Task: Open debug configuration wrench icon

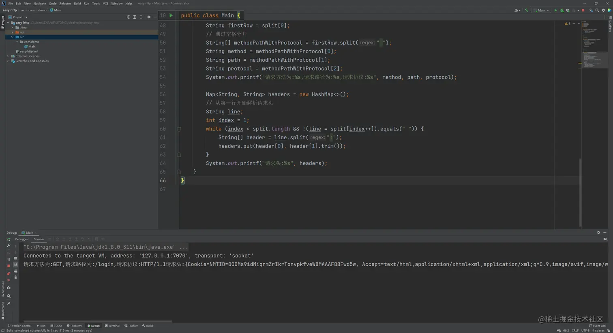Action: pyautogui.click(x=9, y=245)
